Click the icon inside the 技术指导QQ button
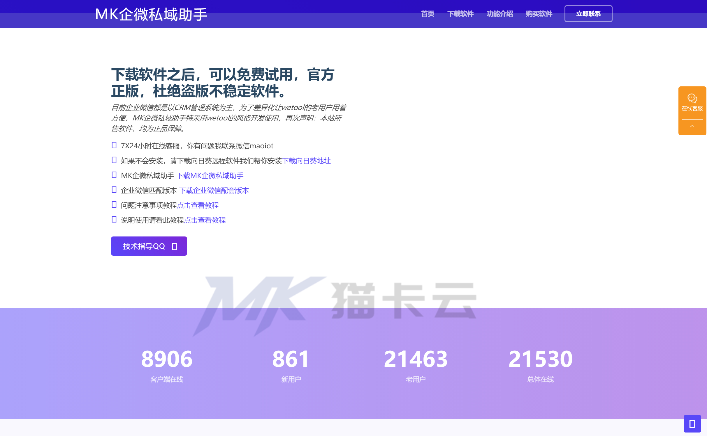Image resolution: width=707 pixels, height=436 pixels. [175, 246]
